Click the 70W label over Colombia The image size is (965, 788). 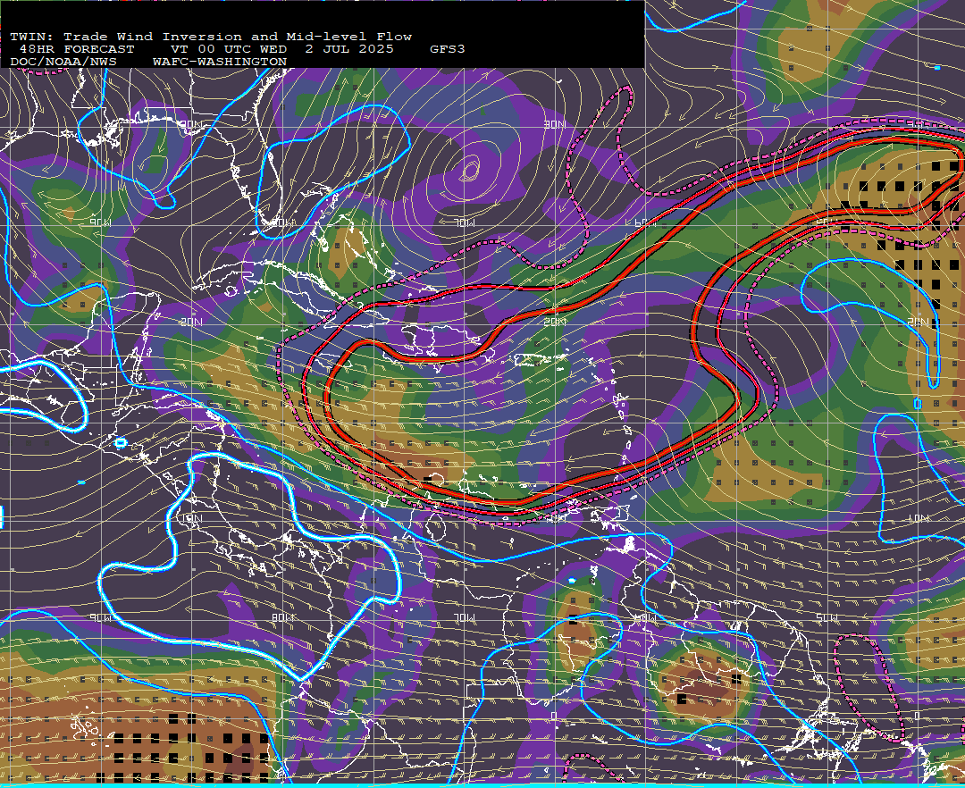[465, 617]
